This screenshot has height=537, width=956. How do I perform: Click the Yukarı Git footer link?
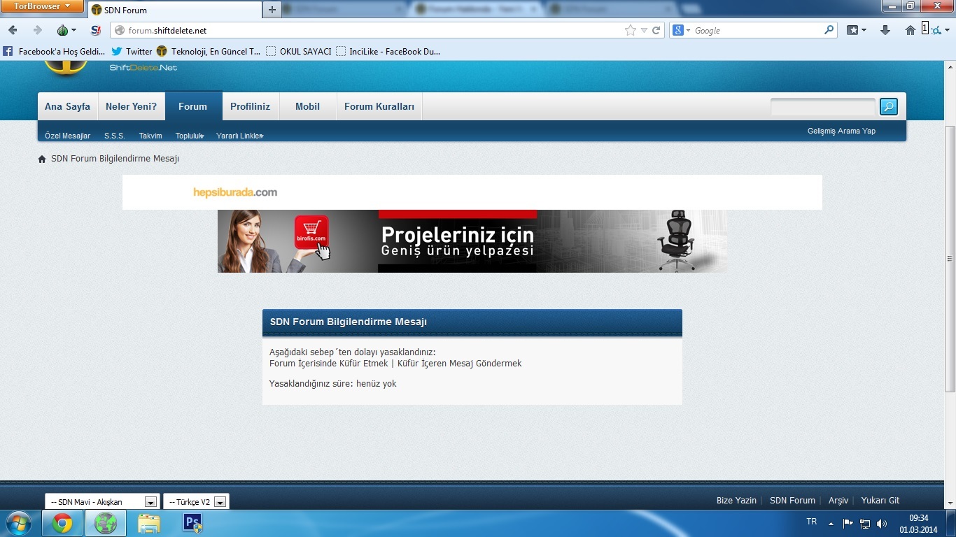[x=880, y=501]
